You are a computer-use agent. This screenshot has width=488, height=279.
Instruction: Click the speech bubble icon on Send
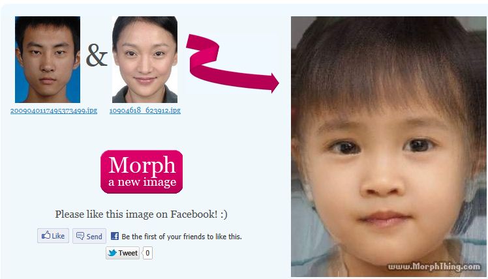point(80,236)
